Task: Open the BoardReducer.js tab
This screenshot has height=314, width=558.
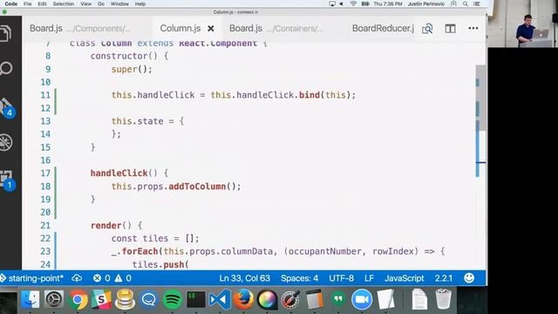Action: (x=383, y=29)
